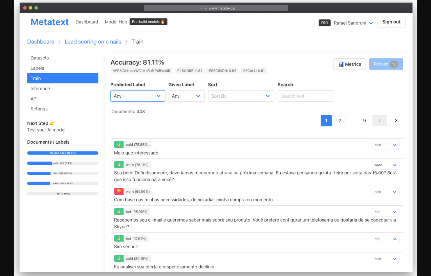Click the green OK icon on the cold 80.18% row
The width and height of the screenshot is (431, 276).
(x=119, y=259)
